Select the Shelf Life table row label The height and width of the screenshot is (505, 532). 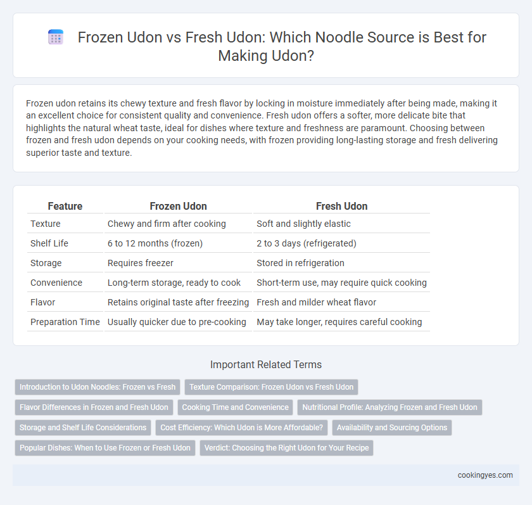pos(49,243)
